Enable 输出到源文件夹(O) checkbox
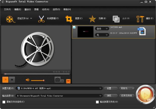This screenshot has width=156, height=109. [x=97, y=102]
